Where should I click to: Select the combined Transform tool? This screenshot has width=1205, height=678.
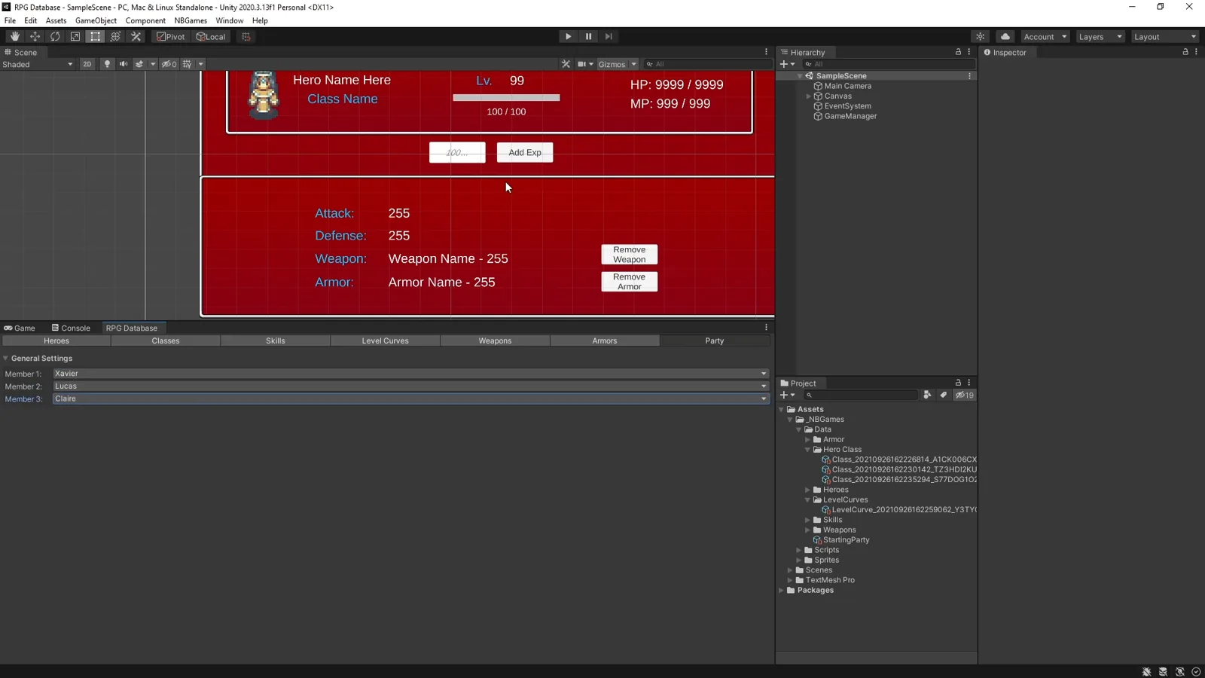point(115,36)
